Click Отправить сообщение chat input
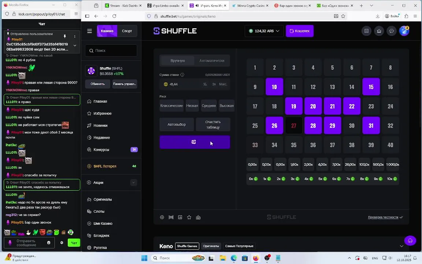 coord(29,243)
